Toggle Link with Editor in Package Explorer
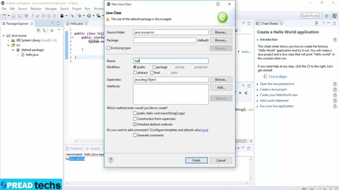This screenshot has height=190, width=339. point(44,30)
